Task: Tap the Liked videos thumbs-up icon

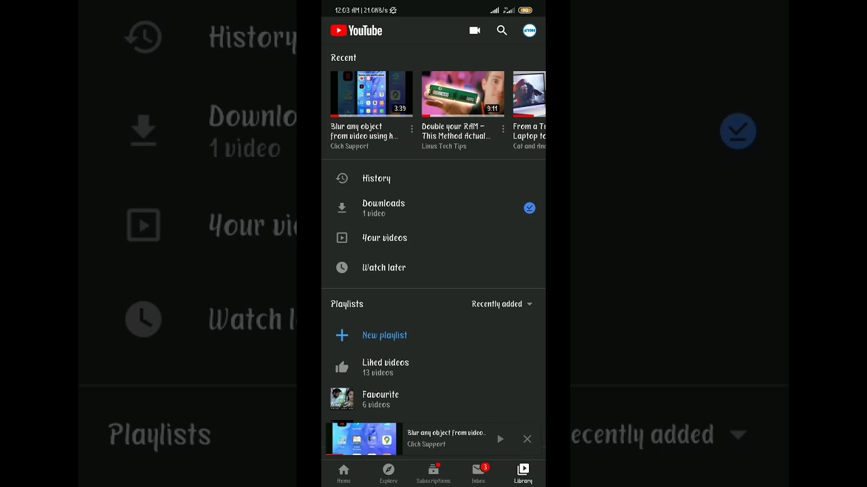Action: [x=342, y=367]
